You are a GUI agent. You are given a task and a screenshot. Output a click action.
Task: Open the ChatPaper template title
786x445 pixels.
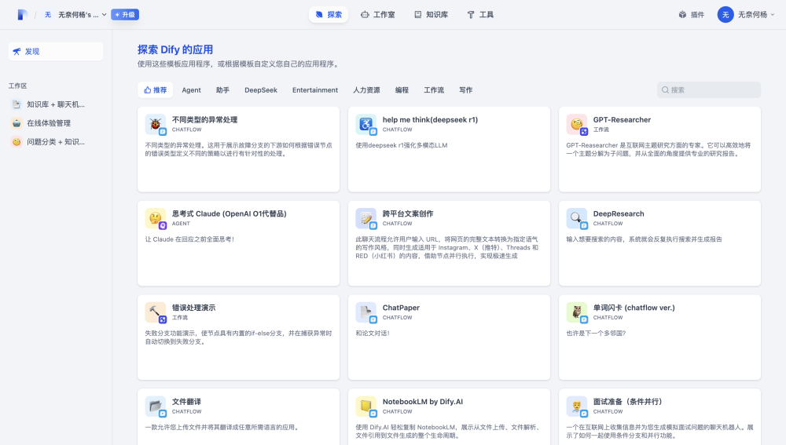(x=401, y=308)
